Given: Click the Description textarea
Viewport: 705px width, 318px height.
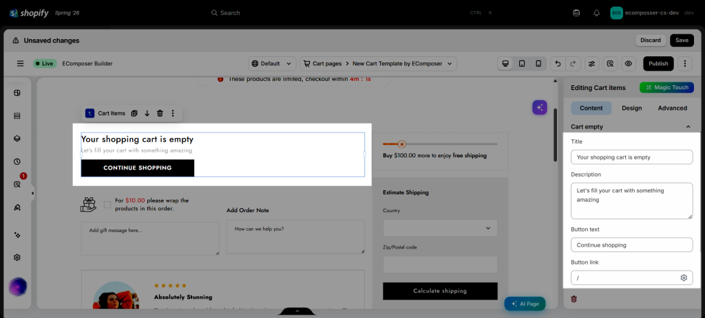Looking at the screenshot, I should [632, 201].
